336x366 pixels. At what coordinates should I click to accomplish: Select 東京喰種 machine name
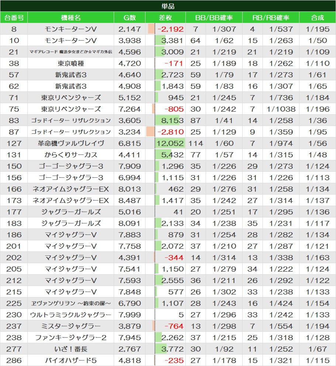click(x=71, y=63)
